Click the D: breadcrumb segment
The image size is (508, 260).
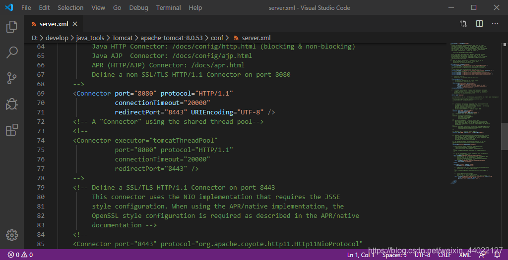coord(35,38)
